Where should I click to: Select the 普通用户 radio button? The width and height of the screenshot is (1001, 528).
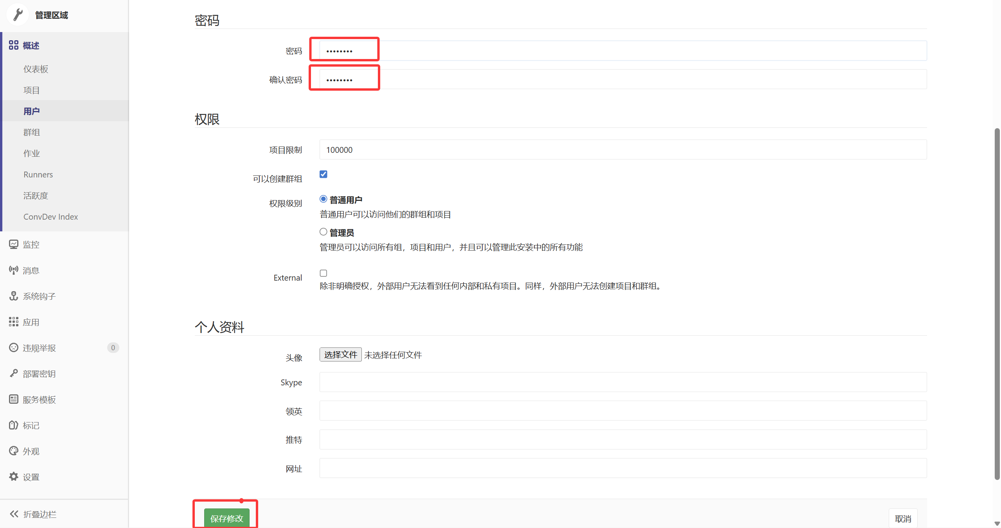pyautogui.click(x=323, y=199)
